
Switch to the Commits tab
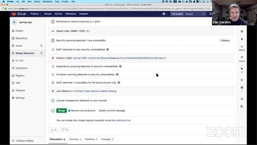coord(75,139)
